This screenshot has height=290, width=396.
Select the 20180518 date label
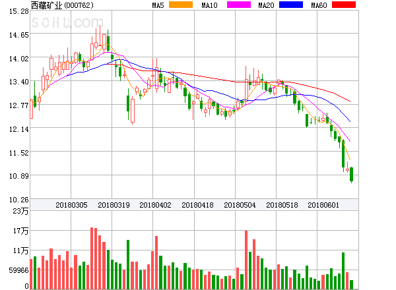(282, 205)
